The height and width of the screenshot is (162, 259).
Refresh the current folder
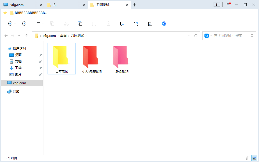(x=196, y=36)
